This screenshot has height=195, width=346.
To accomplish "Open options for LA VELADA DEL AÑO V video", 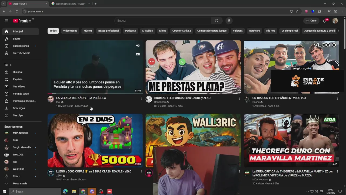I will point(141,98).
